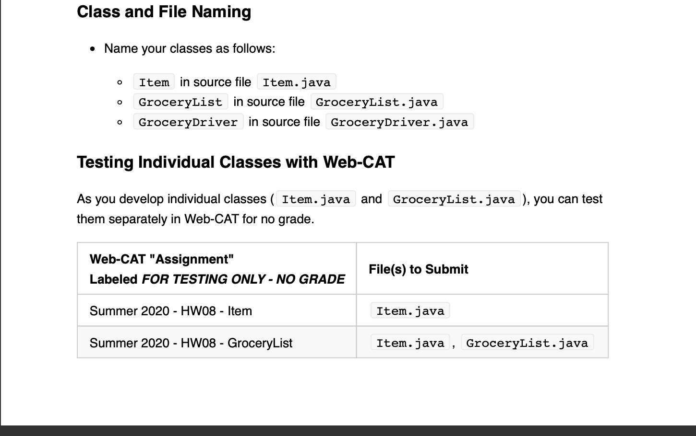The width and height of the screenshot is (696, 436).
Task: Click Item.java in the GroceryList table row
Action: tap(410, 342)
